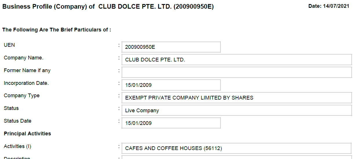354x159 pixels.
Task: Click the UEN label
Action: click(x=9, y=45)
